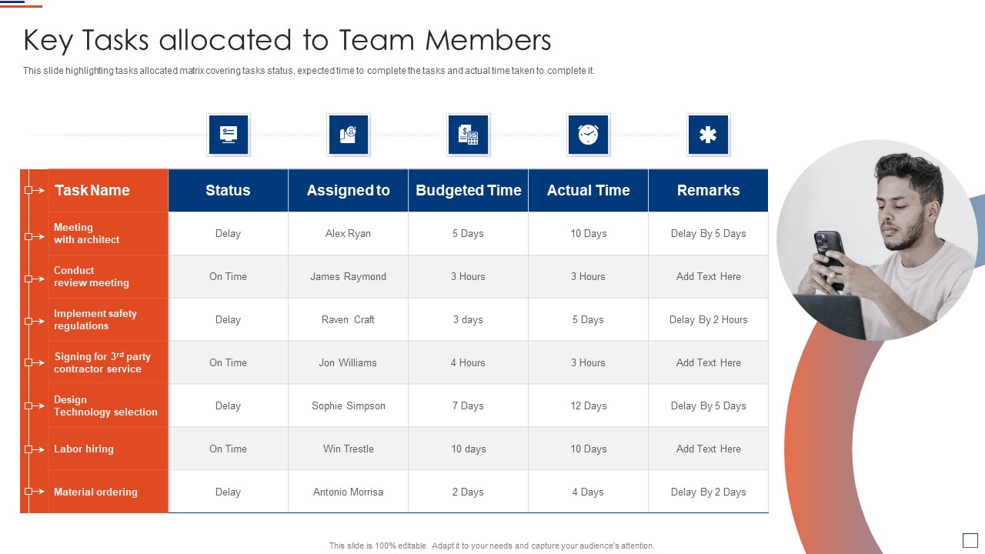Click the arrow marker beside Design Technology selection

coord(34,405)
